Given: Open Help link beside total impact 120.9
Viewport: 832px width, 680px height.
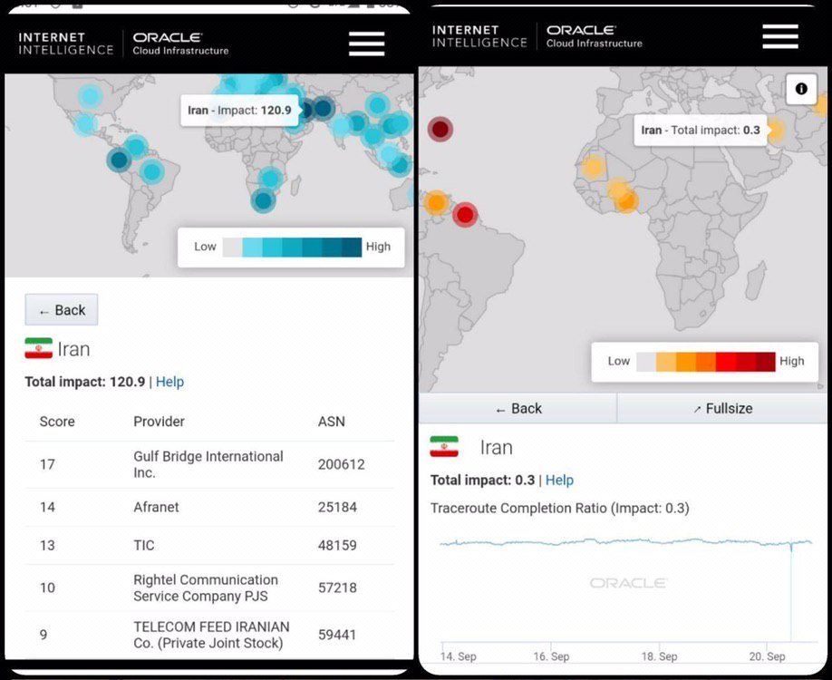Looking at the screenshot, I should tap(169, 382).
